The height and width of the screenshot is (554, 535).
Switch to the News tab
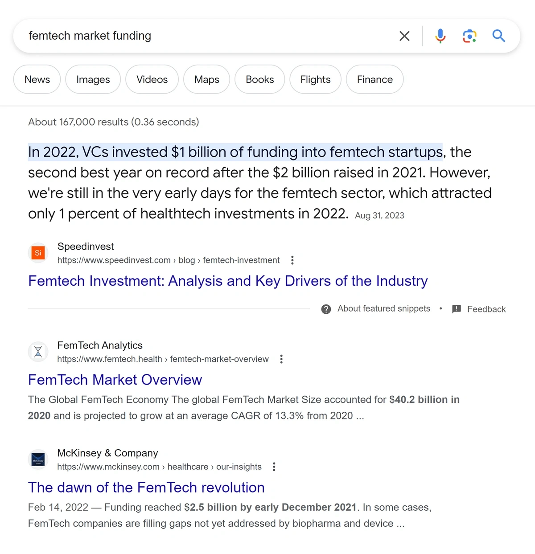[37, 79]
